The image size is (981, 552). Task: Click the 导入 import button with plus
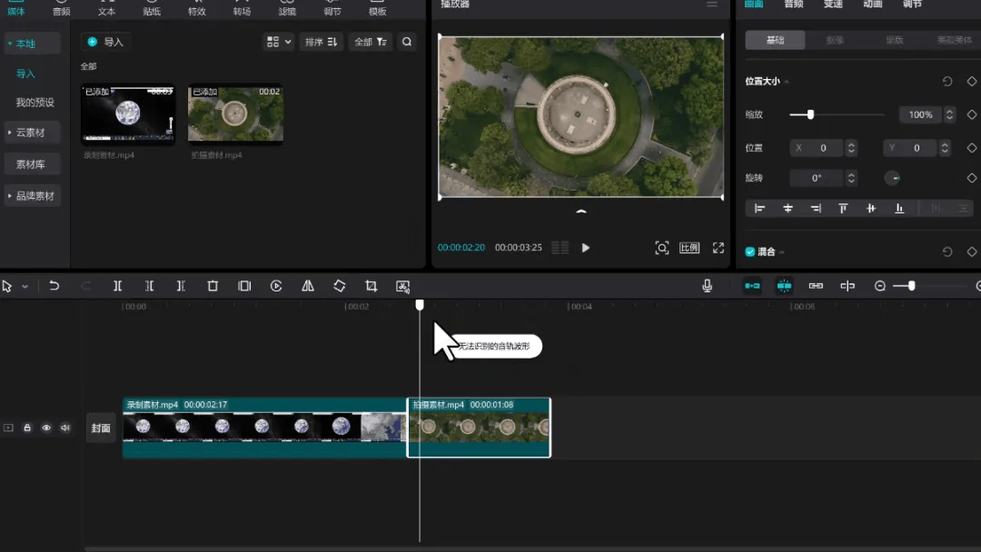(105, 42)
